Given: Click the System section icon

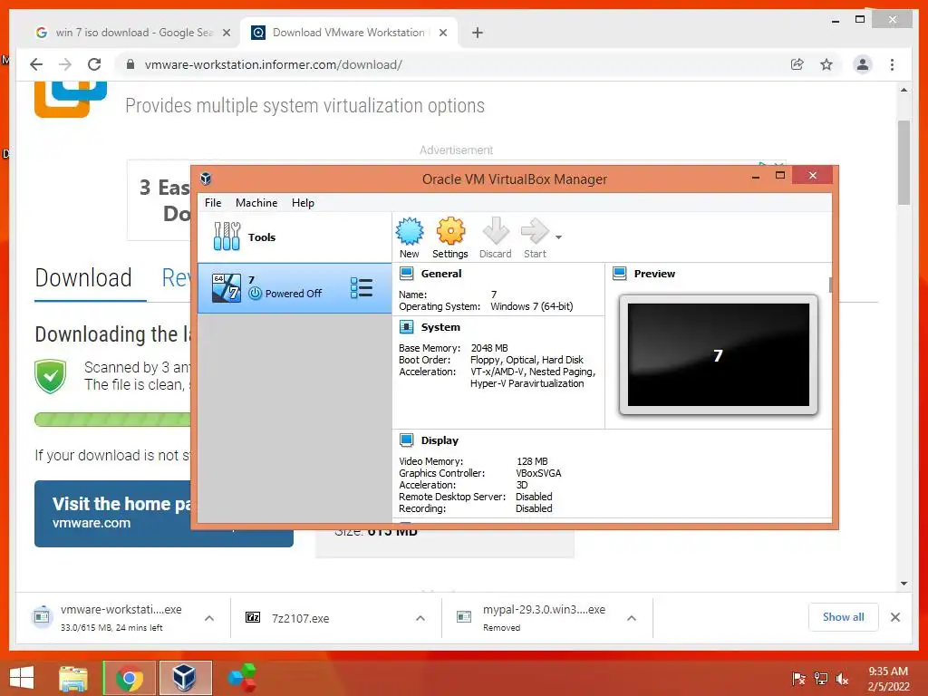Looking at the screenshot, I should pos(407,326).
